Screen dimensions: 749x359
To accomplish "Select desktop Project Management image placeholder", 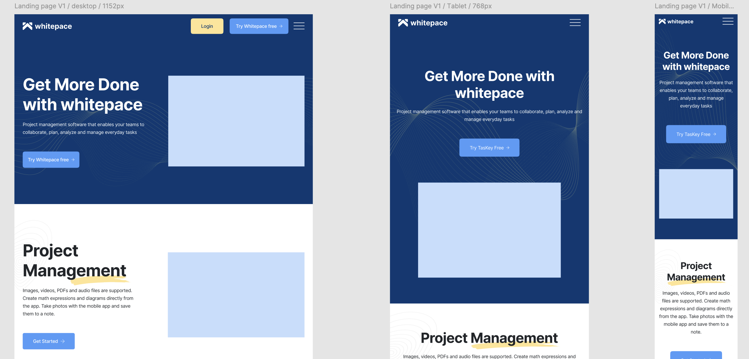I will 236,295.
